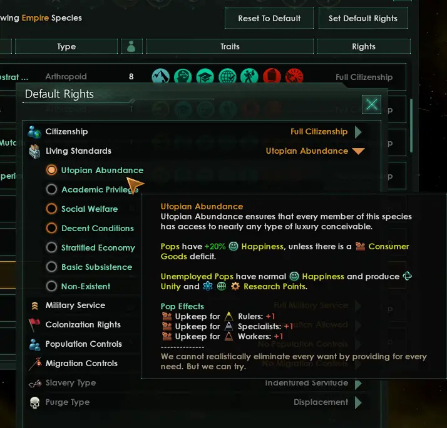Image resolution: width=447 pixels, height=428 pixels.
Task: Collapse the Utopian Abundance dropdown arrow
Action: pyautogui.click(x=358, y=151)
